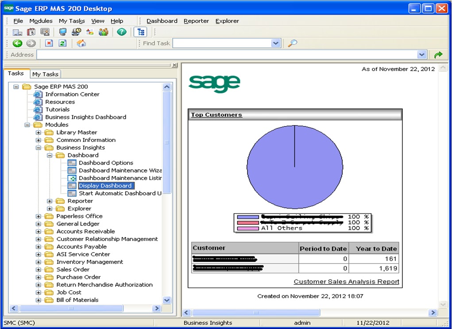Click Explorer in the secondary menu bar

(x=227, y=21)
